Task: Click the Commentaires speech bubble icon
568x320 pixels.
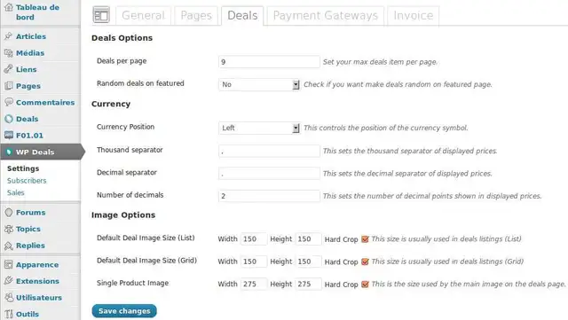Action: point(9,102)
